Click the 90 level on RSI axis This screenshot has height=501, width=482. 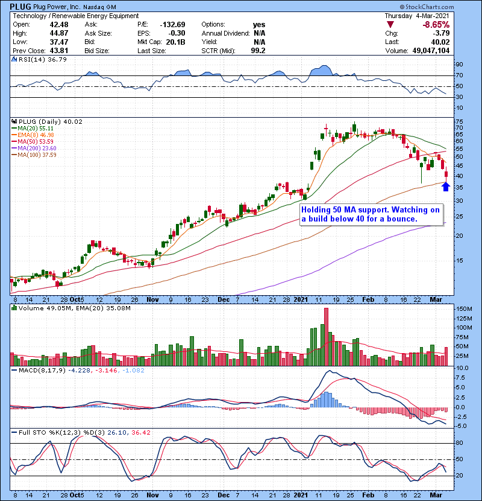click(x=459, y=65)
